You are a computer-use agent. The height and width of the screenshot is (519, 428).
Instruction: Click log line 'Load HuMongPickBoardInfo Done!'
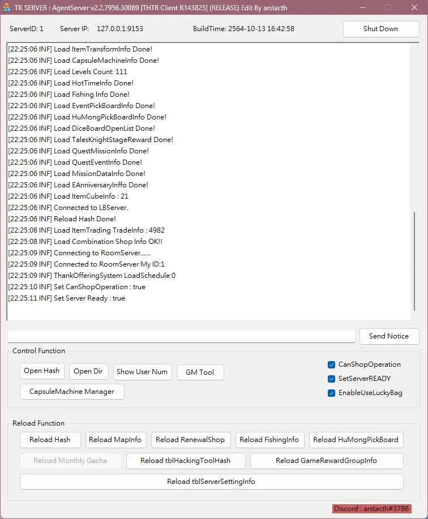click(x=87, y=117)
